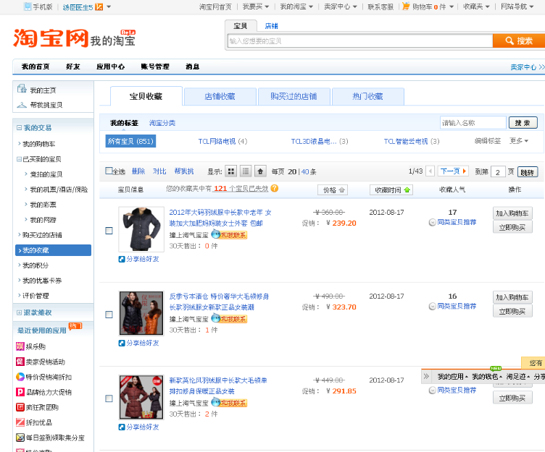Click the orange question mark help icon
This screenshot has width=545, height=452.
(x=274, y=188)
